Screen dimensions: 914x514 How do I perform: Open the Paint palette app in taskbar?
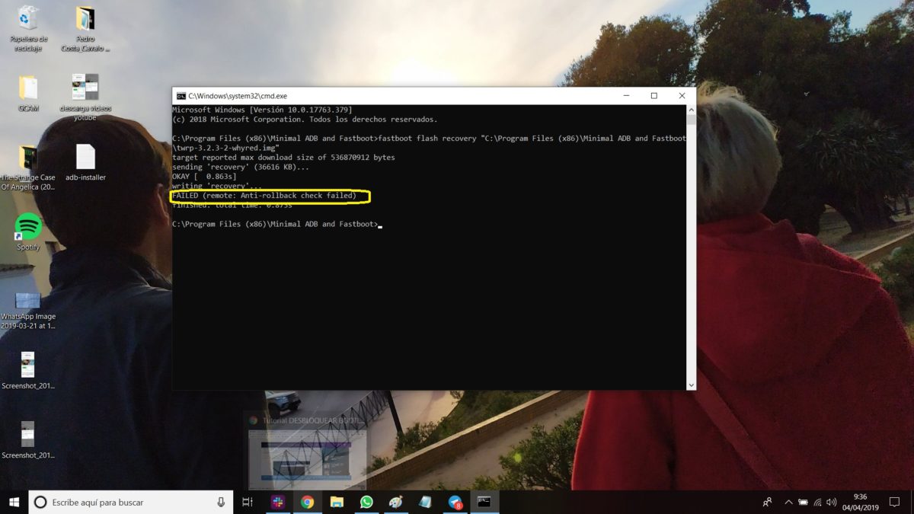click(396, 502)
